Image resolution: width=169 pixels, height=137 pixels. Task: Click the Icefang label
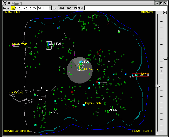[x=54, y=112]
